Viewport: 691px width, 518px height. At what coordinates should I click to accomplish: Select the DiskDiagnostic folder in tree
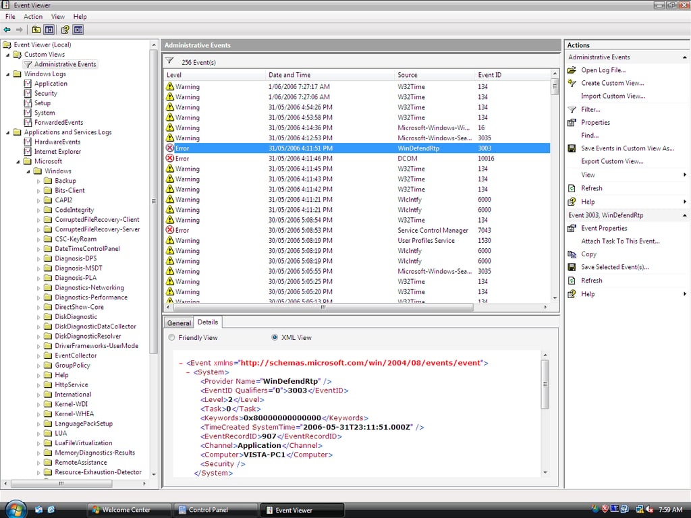coord(76,317)
